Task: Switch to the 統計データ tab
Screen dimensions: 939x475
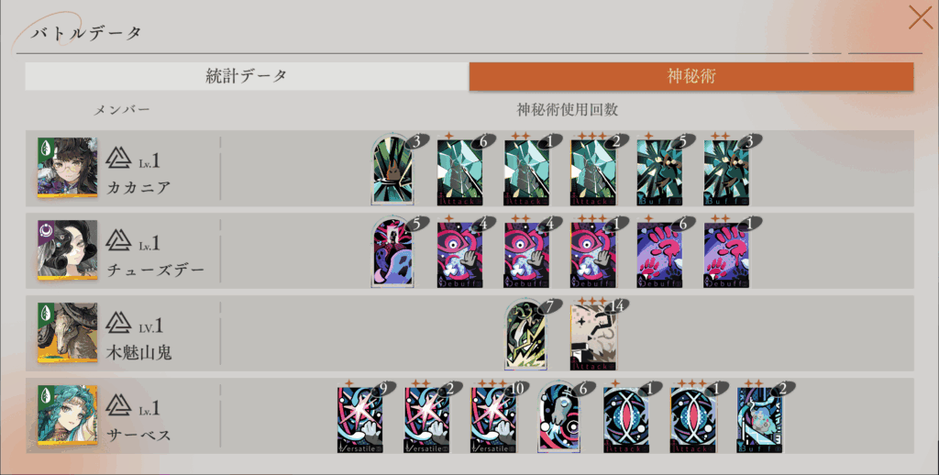Action: [x=247, y=76]
